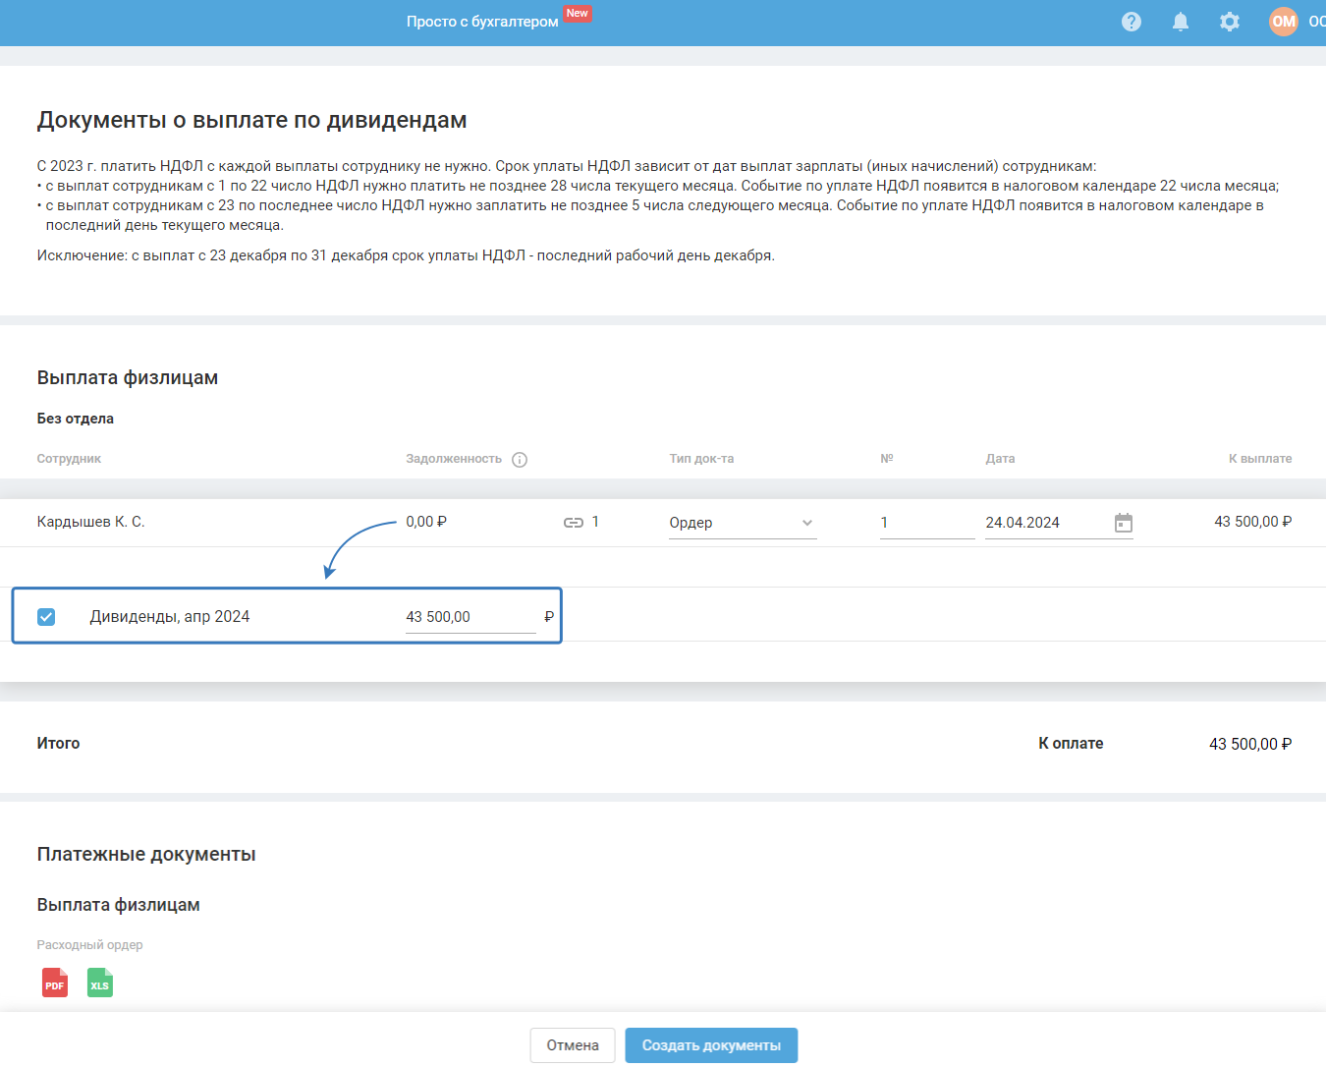Open the Просто с бухгалтером menu item
This screenshot has width=1326, height=1068.
pos(482,22)
